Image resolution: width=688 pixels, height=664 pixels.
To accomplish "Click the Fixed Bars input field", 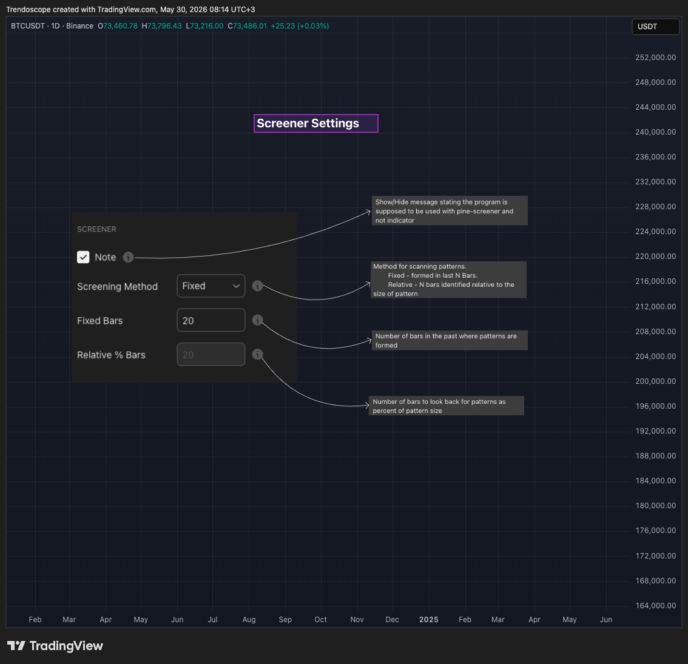I will (211, 320).
